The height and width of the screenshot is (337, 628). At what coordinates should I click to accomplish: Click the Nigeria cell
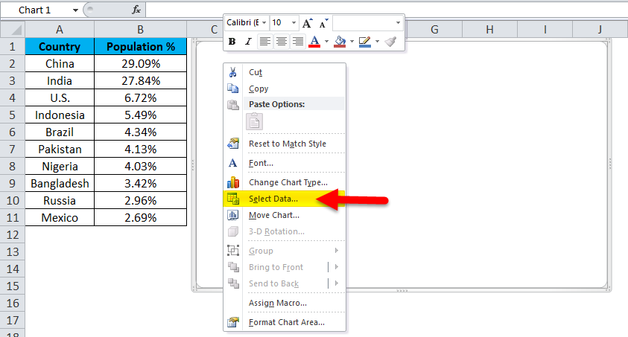click(x=60, y=167)
